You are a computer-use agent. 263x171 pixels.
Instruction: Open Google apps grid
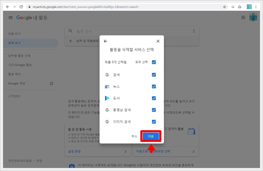(243, 18)
